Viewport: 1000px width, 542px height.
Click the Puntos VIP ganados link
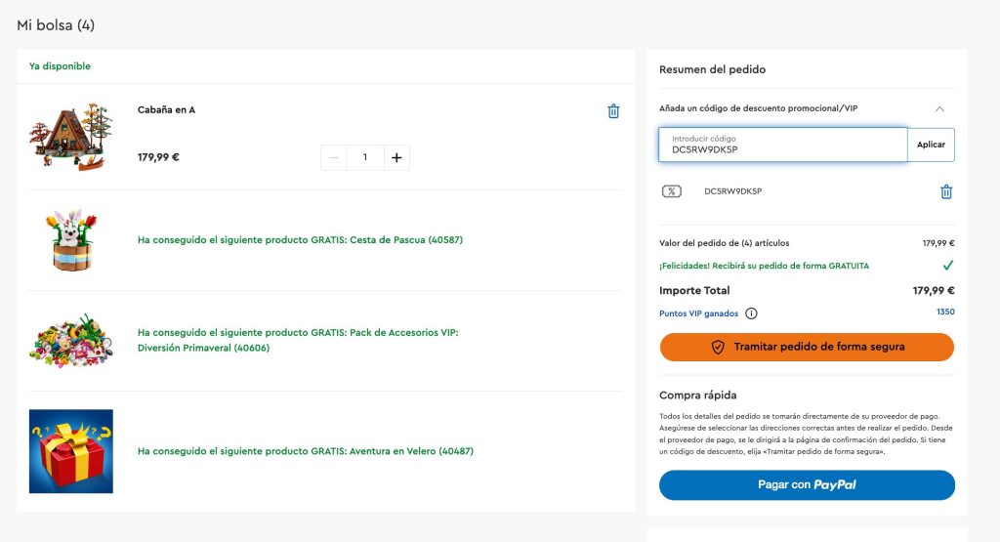(x=698, y=313)
